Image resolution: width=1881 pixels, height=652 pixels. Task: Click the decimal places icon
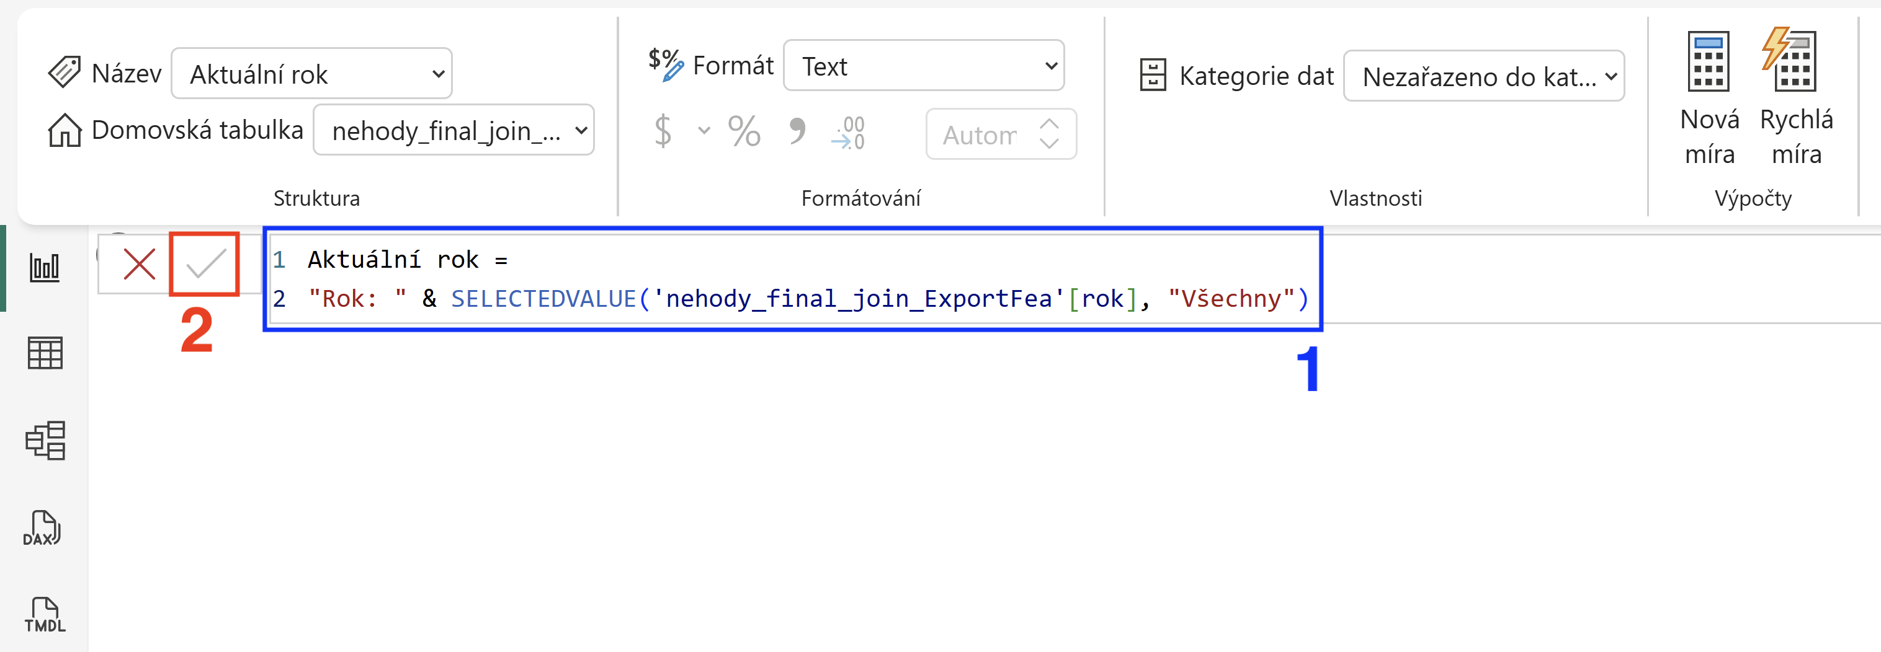tap(848, 133)
